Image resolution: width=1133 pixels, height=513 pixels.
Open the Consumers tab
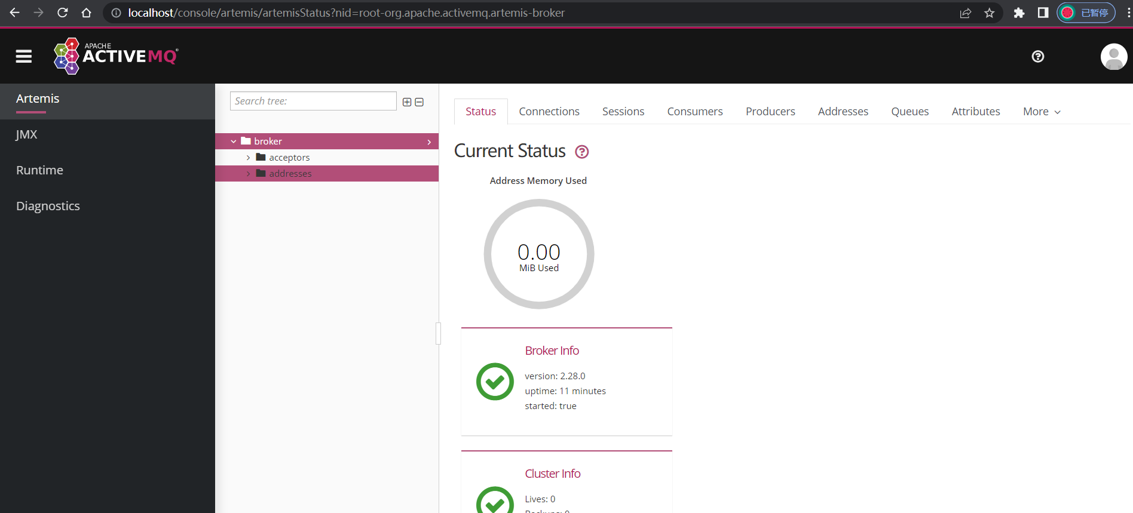click(x=695, y=112)
